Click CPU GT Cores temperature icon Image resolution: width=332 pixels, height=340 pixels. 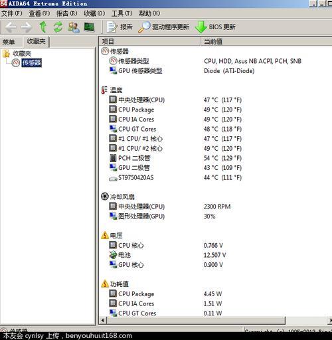[113, 129]
